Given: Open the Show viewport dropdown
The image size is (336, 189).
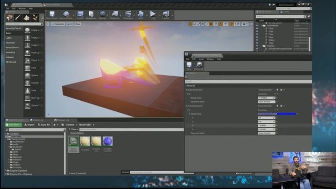Looking at the screenshot, I should click(x=78, y=24).
